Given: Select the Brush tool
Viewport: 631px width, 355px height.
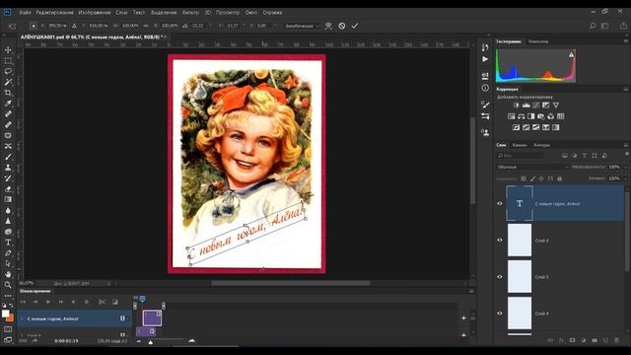Looking at the screenshot, I should pos(8,157).
